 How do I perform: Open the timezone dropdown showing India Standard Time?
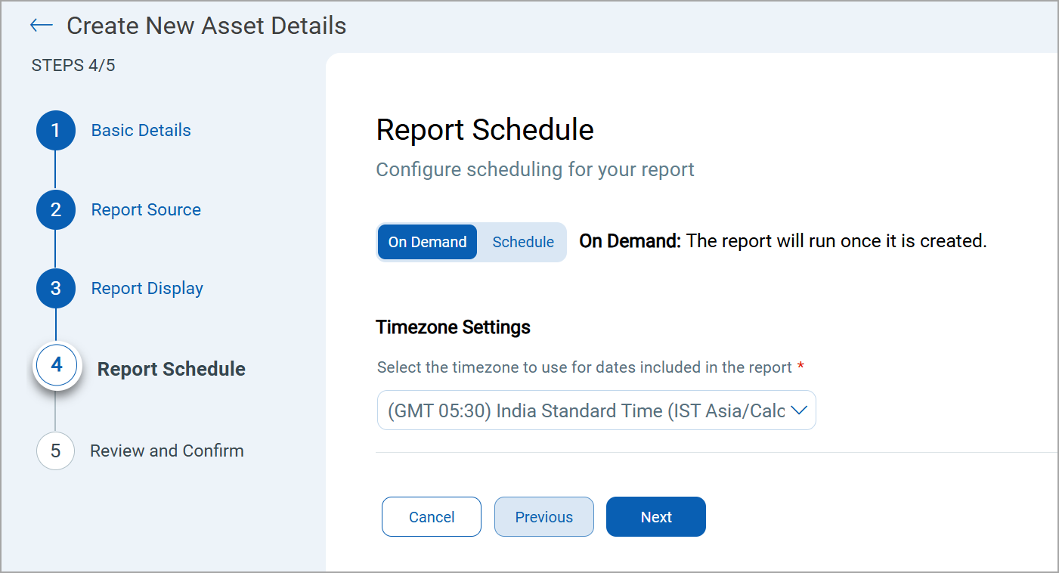pyautogui.click(x=596, y=410)
